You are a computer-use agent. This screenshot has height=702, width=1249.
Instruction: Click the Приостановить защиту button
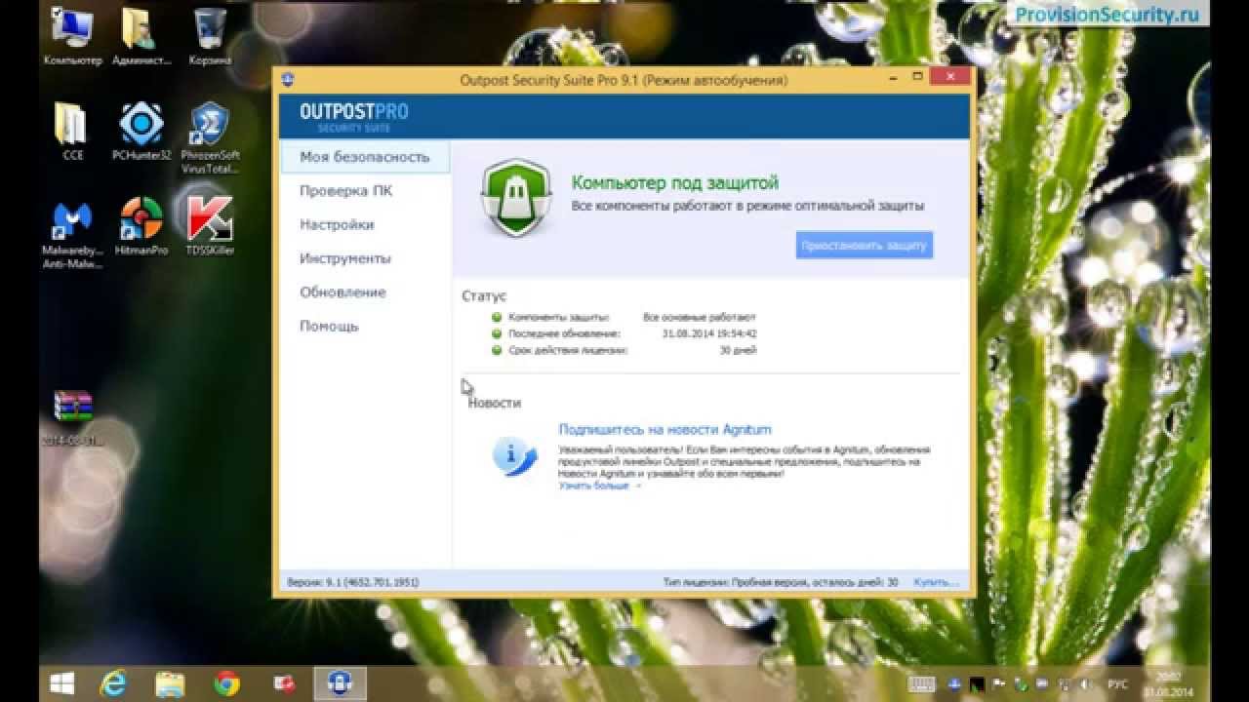tap(864, 246)
